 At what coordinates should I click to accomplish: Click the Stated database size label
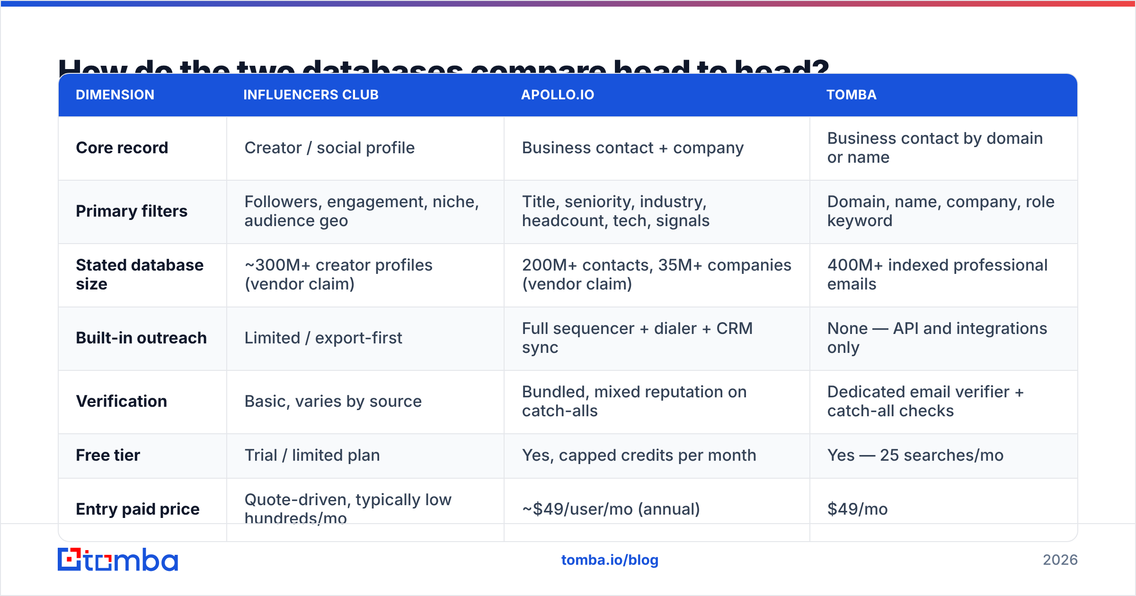[x=140, y=274]
